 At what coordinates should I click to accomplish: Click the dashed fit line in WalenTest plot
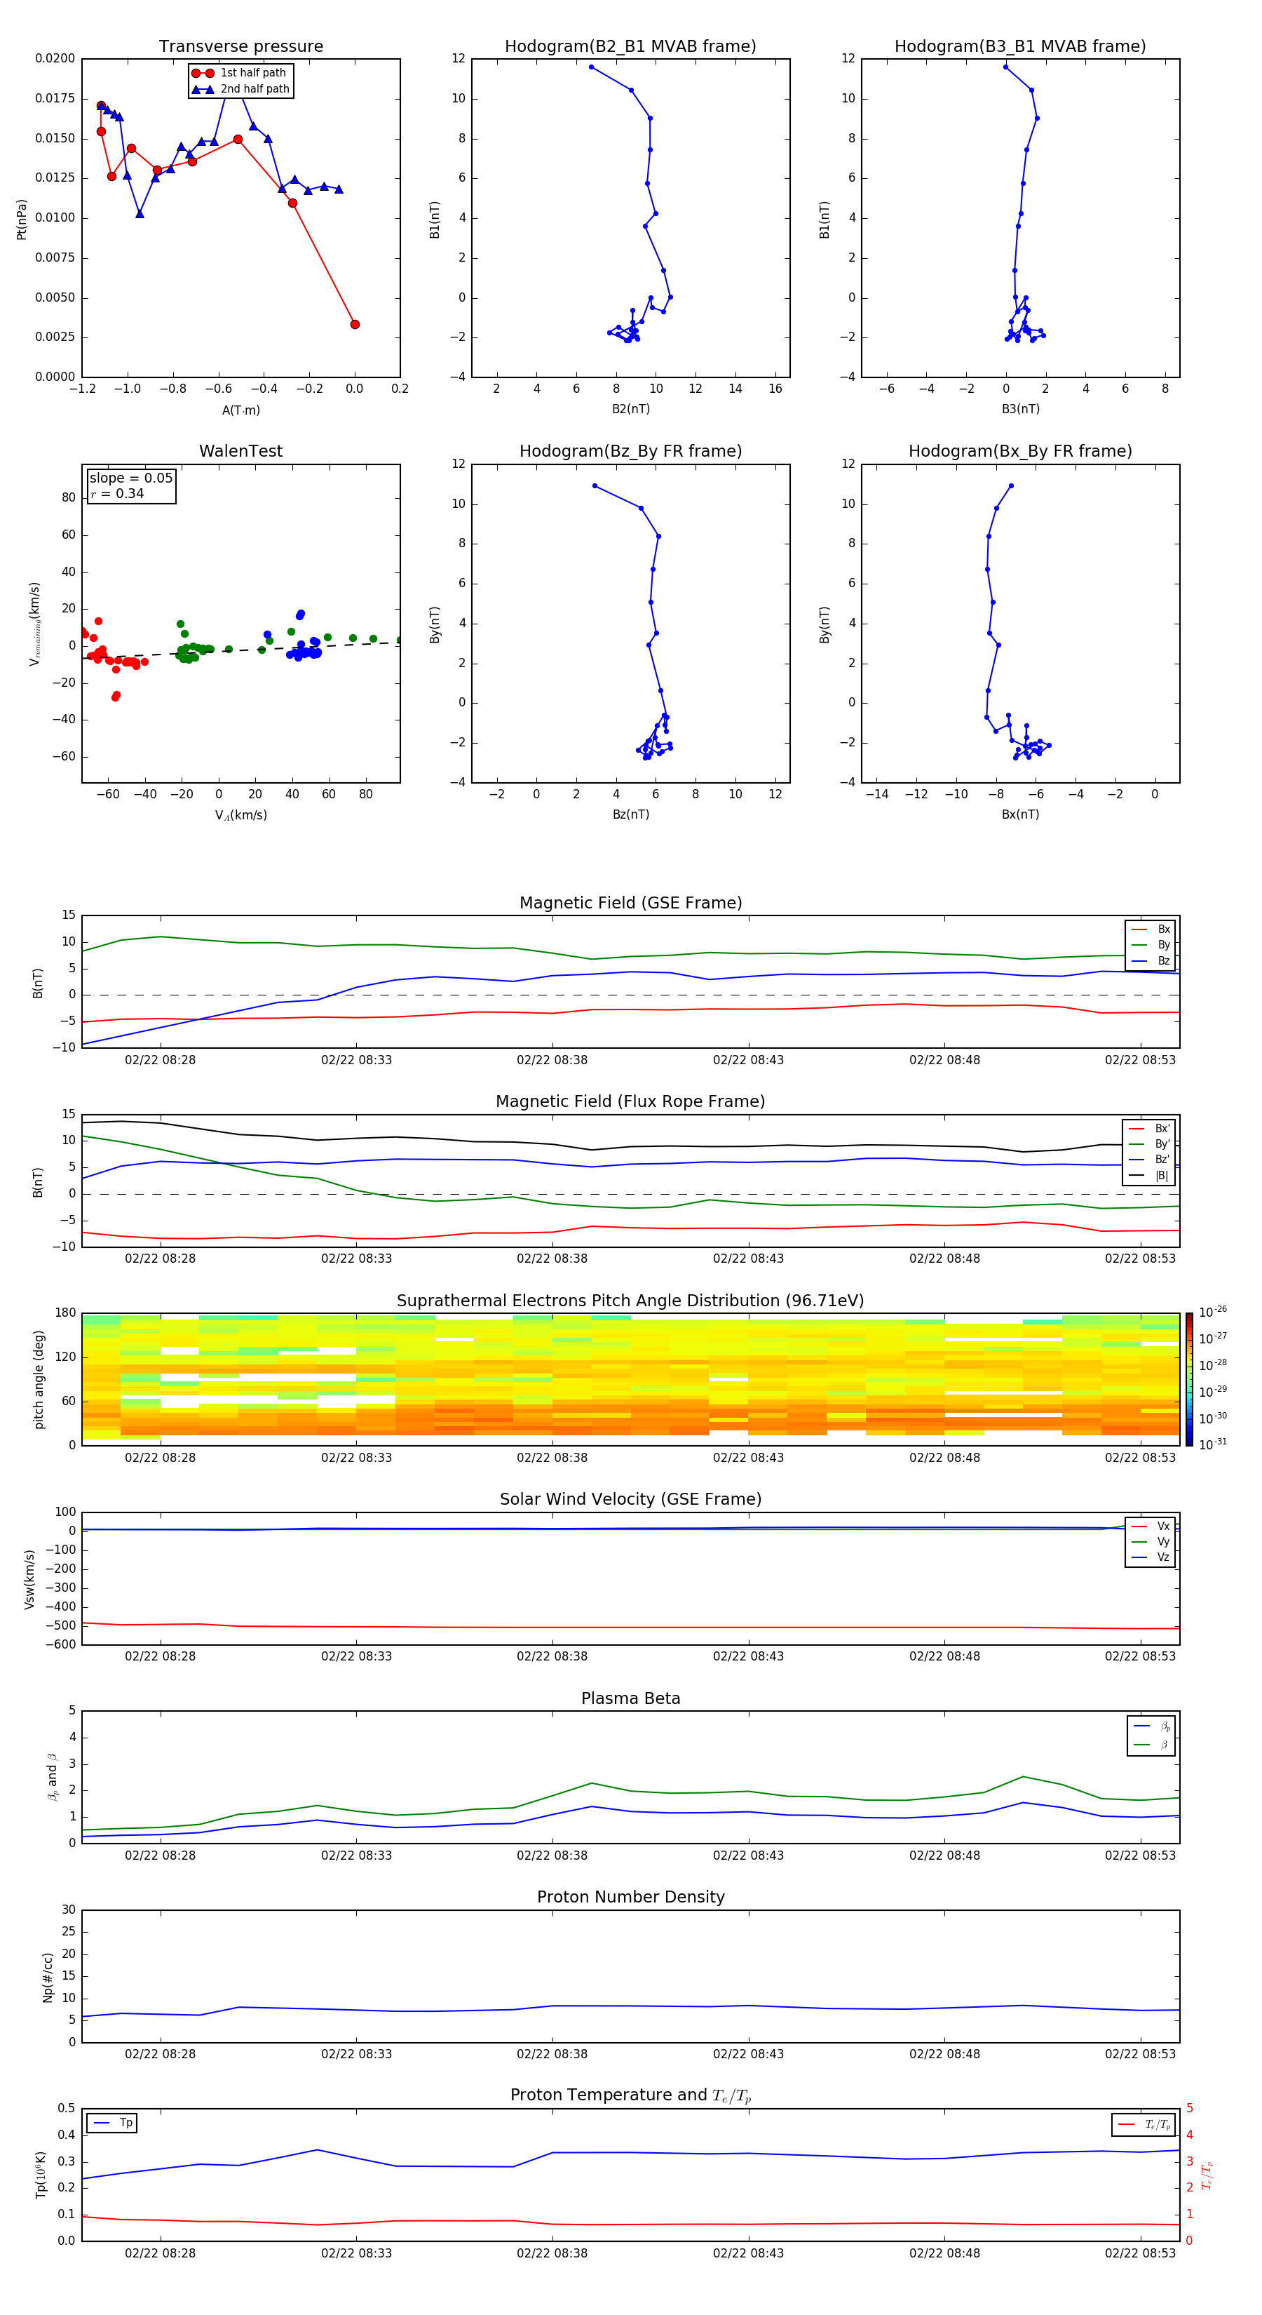[x=240, y=650]
